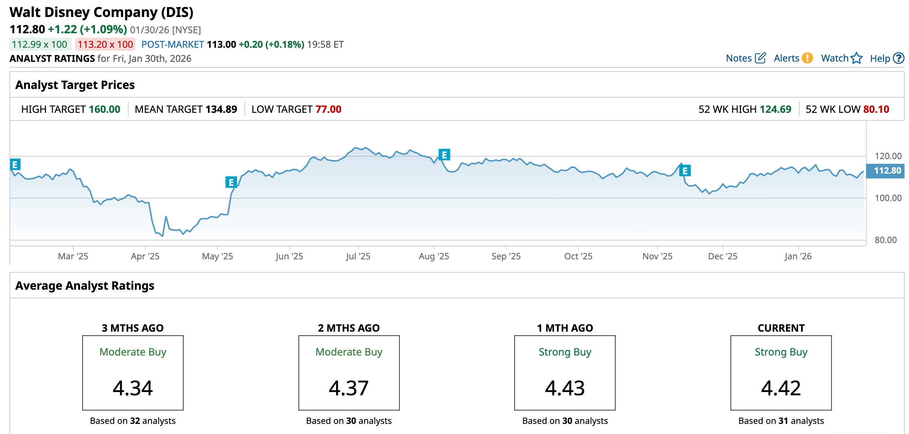This screenshot has width=909, height=434.
Task: Click the orange Alerts exclamation icon
Action: coord(807,58)
